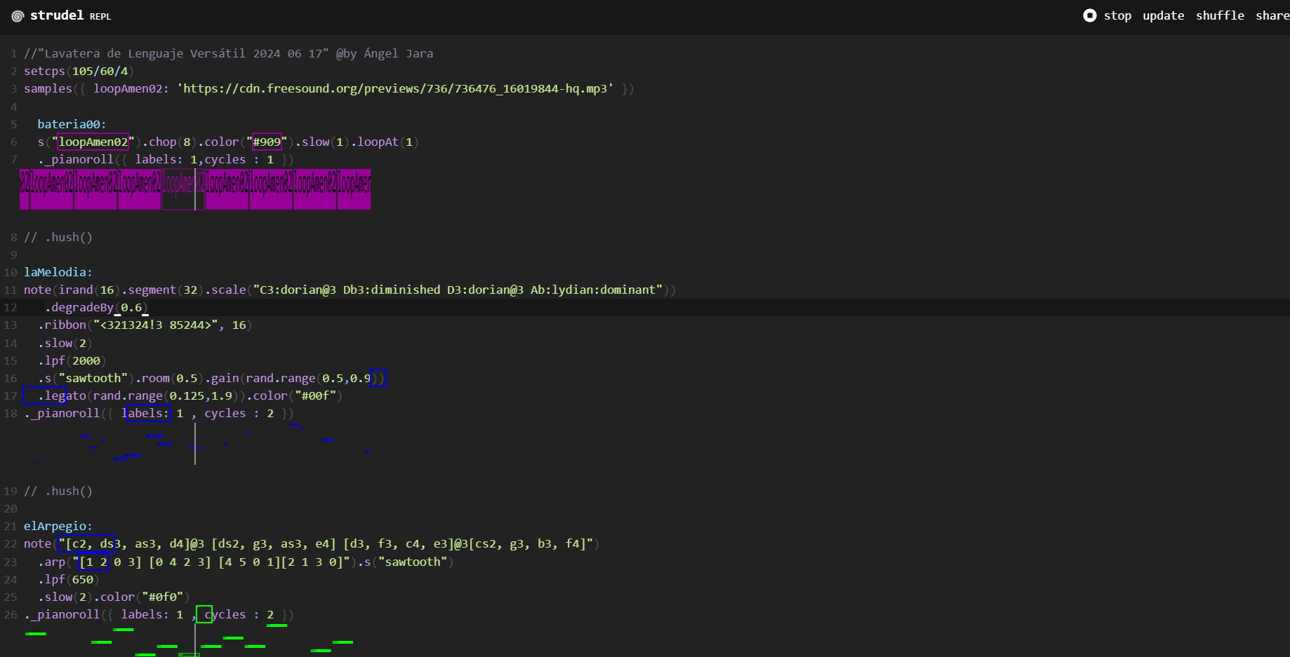Viewport: 1290px width, 657px height.
Task: Click the strudel spiral logo icon
Action: point(18,16)
